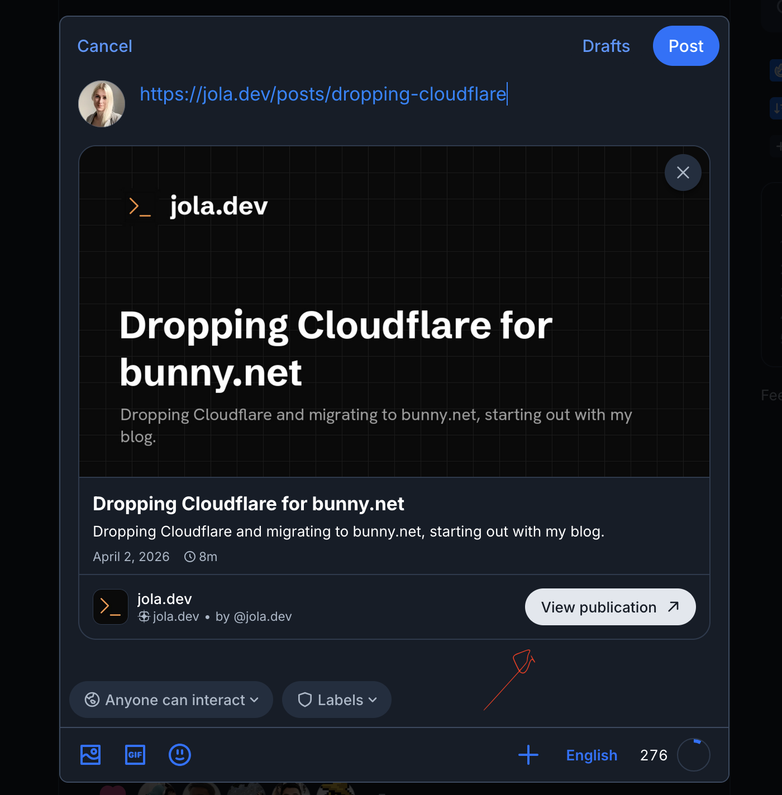Viewport: 782px width, 795px height.
Task: Open the emoji picker
Action: (x=180, y=755)
